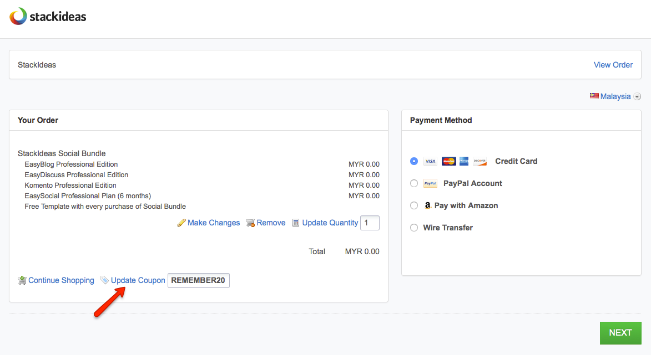Click the 'EasyBlog Professional Edition' line item
This screenshot has width=651, height=355.
(71, 164)
